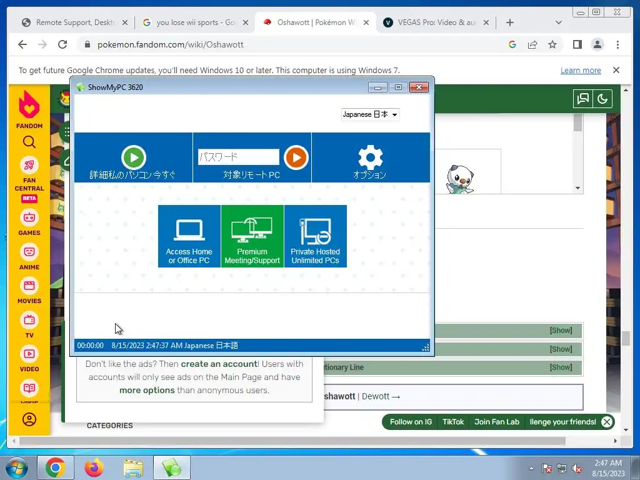
Task: Open Games section in the Fandom sidebar
Action: pyautogui.click(x=29, y=223)
